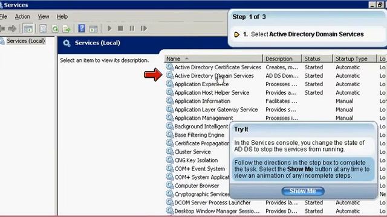Click the gear icon beside DCOM Server Process Launcher
The width and height of the screenshot is (387, 217).
point(169,203)
